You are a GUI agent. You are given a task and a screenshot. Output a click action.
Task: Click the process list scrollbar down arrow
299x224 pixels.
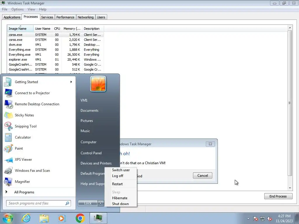290,188
